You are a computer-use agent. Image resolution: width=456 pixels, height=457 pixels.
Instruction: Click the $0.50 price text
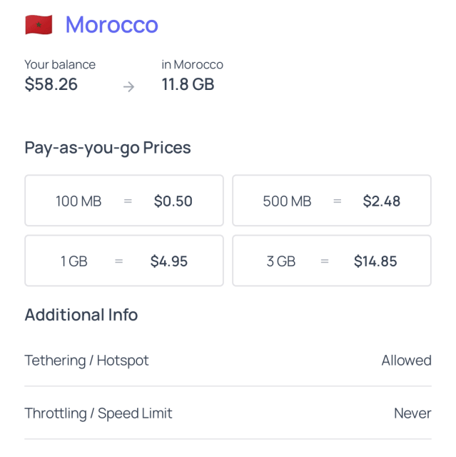173,201
